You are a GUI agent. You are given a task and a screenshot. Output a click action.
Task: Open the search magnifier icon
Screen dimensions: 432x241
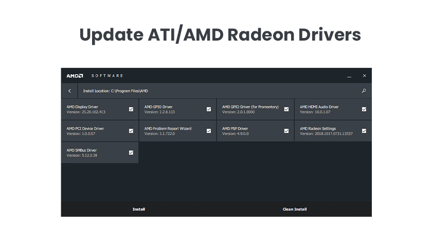364,90
